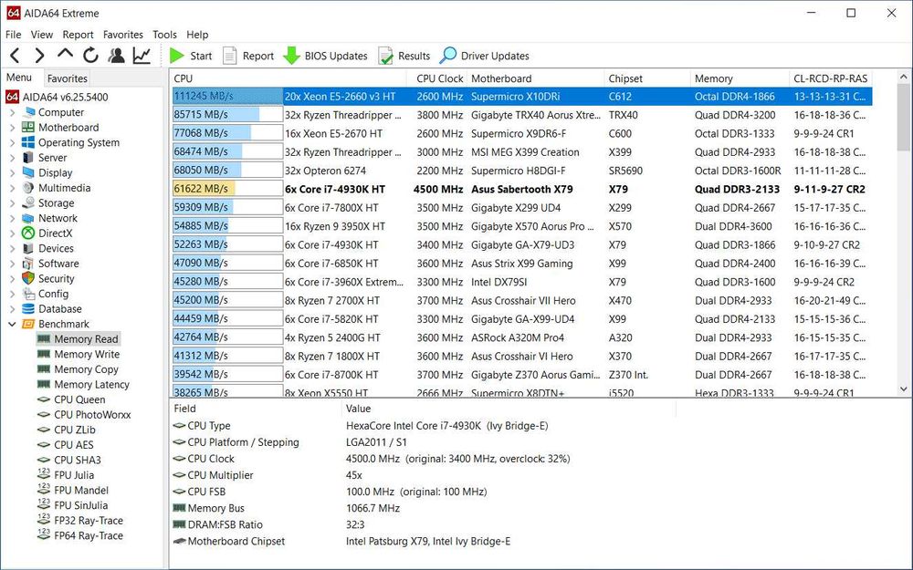The image size is (913, 570).
Task: Select the Memory Read benchmark
Action: click(x=78, y=339)
